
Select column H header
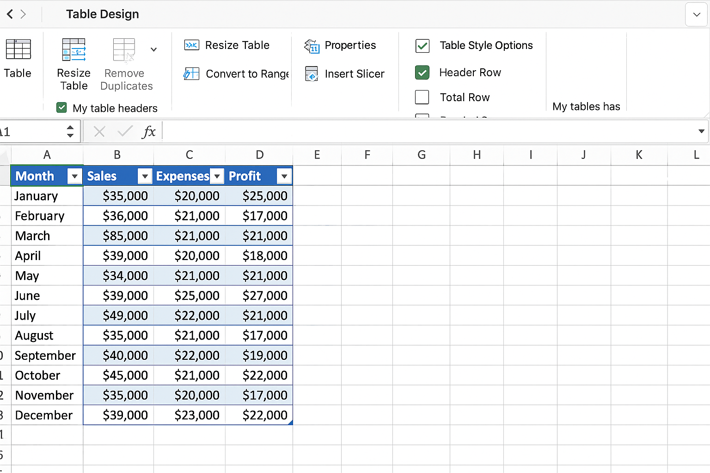point(477,155)
